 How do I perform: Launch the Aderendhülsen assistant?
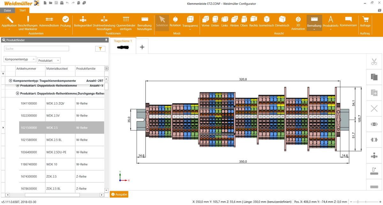[x=49, y=22]
